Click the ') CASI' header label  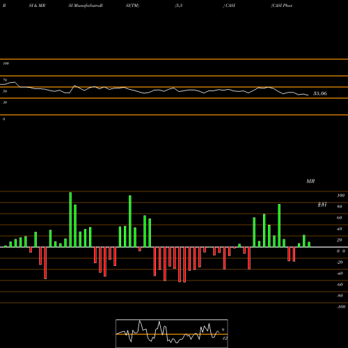[229, 6]
